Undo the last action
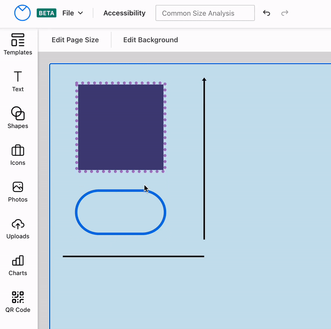The image size is (331, 329). (266, 13)
